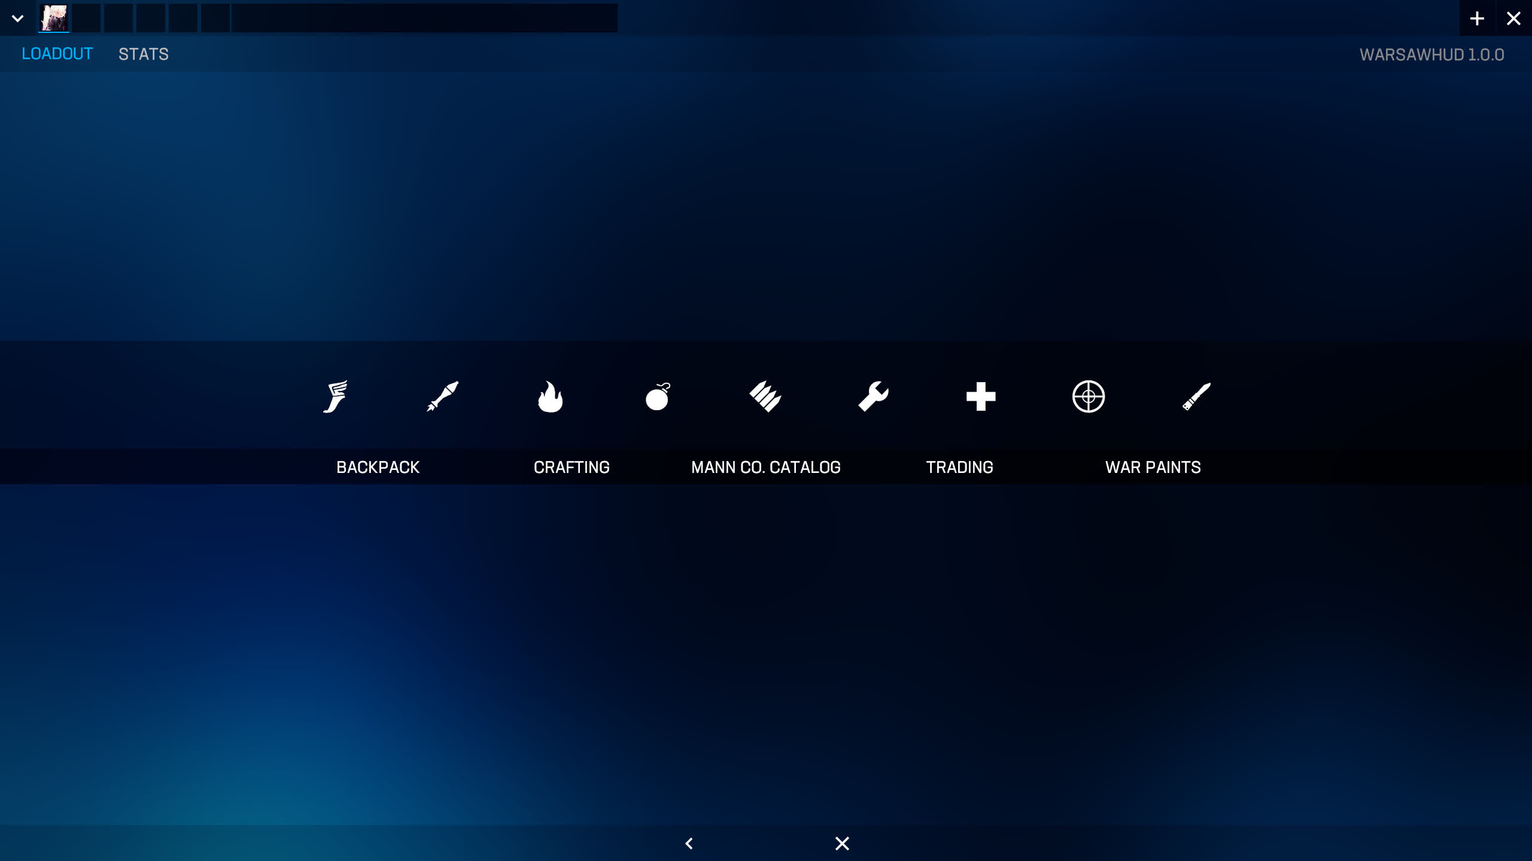Select the Heavy bullets class icon
This screenshot has height=861, width=1532.
(x=765, y=396)
